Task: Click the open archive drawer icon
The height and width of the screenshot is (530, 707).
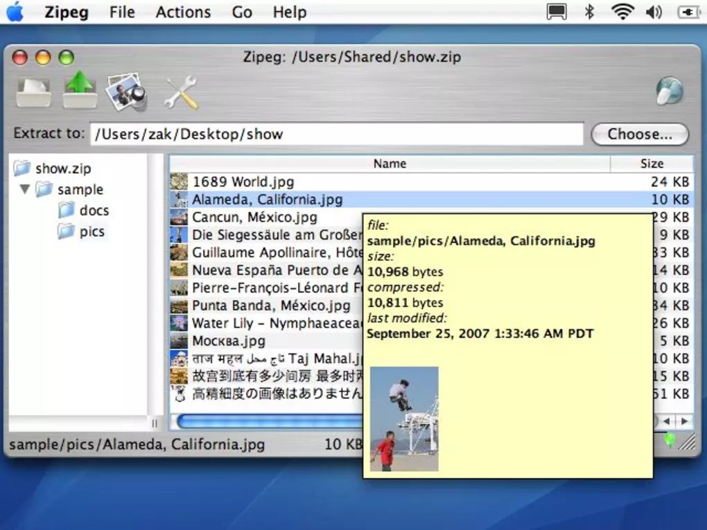Action: coord(33,91)
